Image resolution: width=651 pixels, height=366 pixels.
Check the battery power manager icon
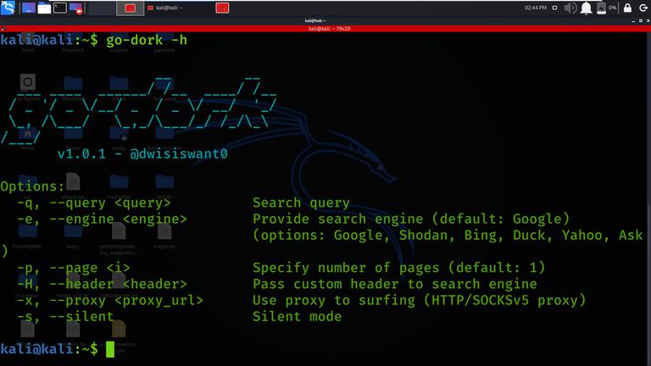(x=601, y=8)
